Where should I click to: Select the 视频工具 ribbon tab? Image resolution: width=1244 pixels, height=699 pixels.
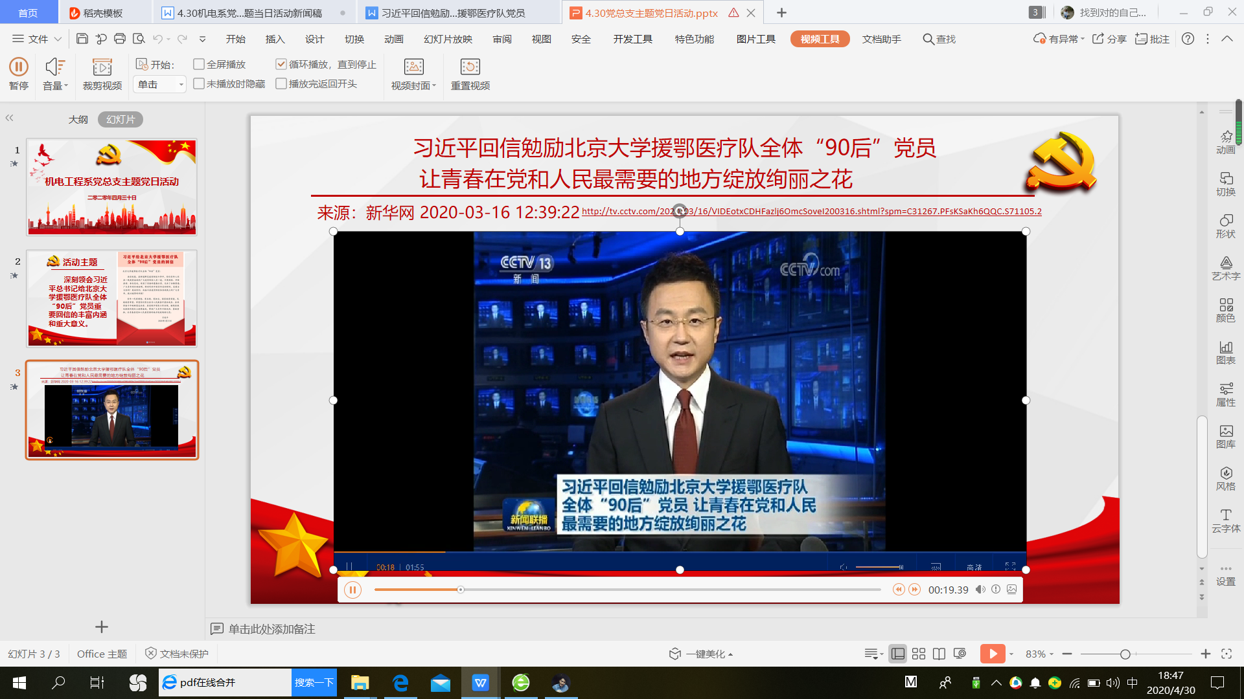click(820, 39)
